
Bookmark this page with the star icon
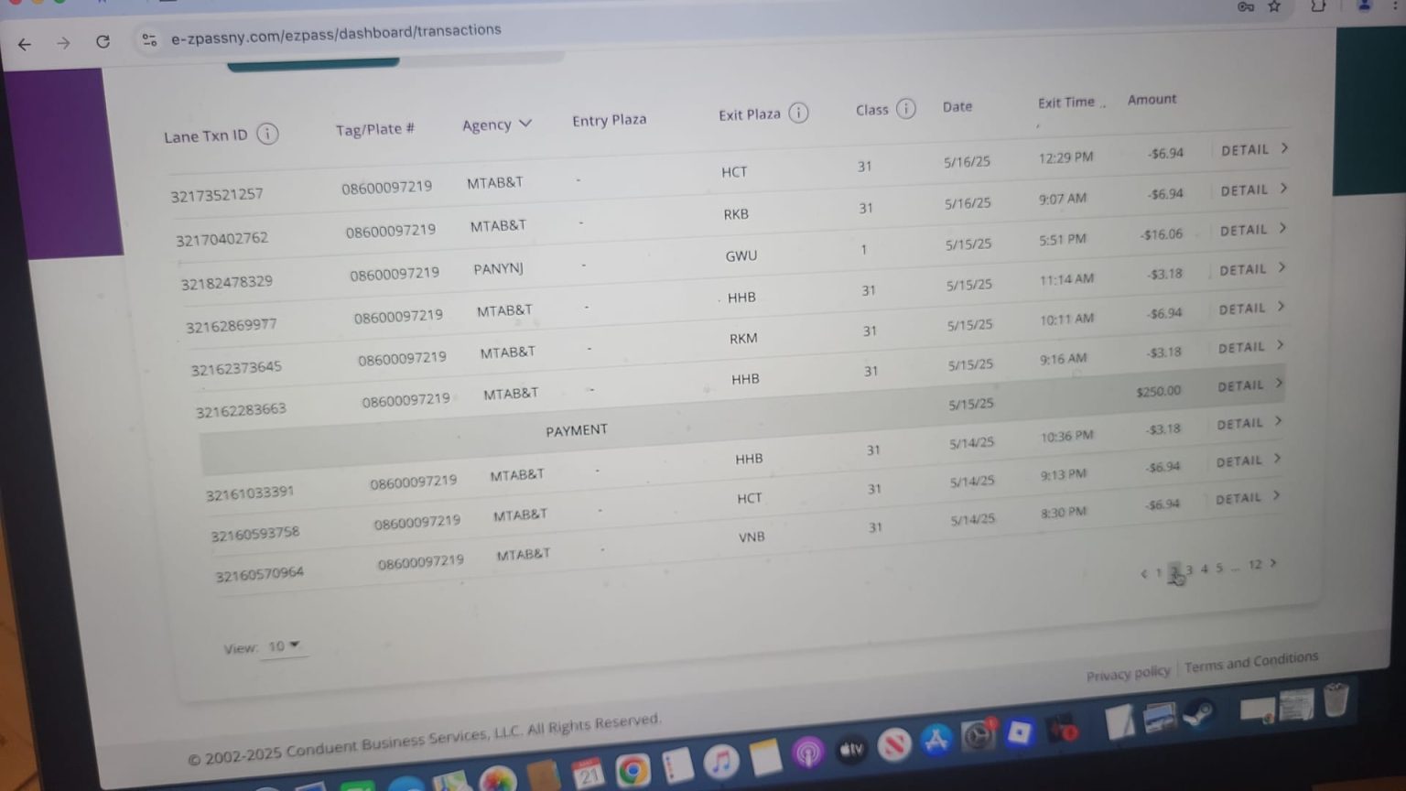tap(1274, 6)
